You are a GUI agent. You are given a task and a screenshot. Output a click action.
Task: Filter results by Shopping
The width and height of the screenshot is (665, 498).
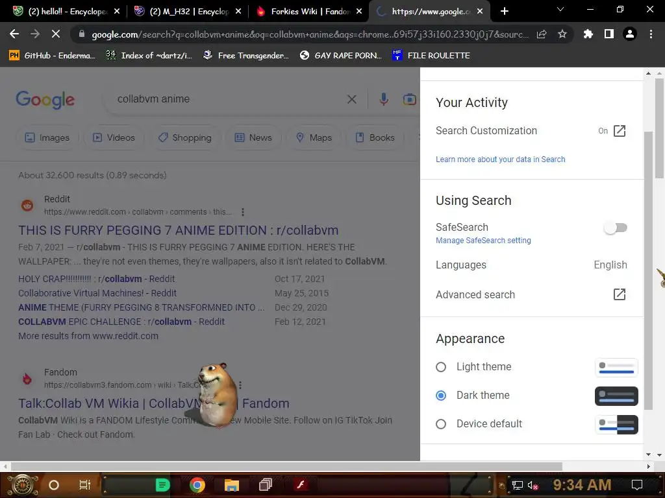(x=185, y=137)
